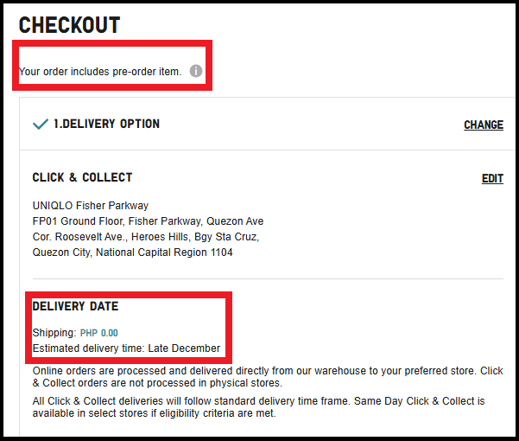Viewport: 519px width, 441px height.
Task: Click the CHANGE link for delivery option
Action: [x=483, y=125]
